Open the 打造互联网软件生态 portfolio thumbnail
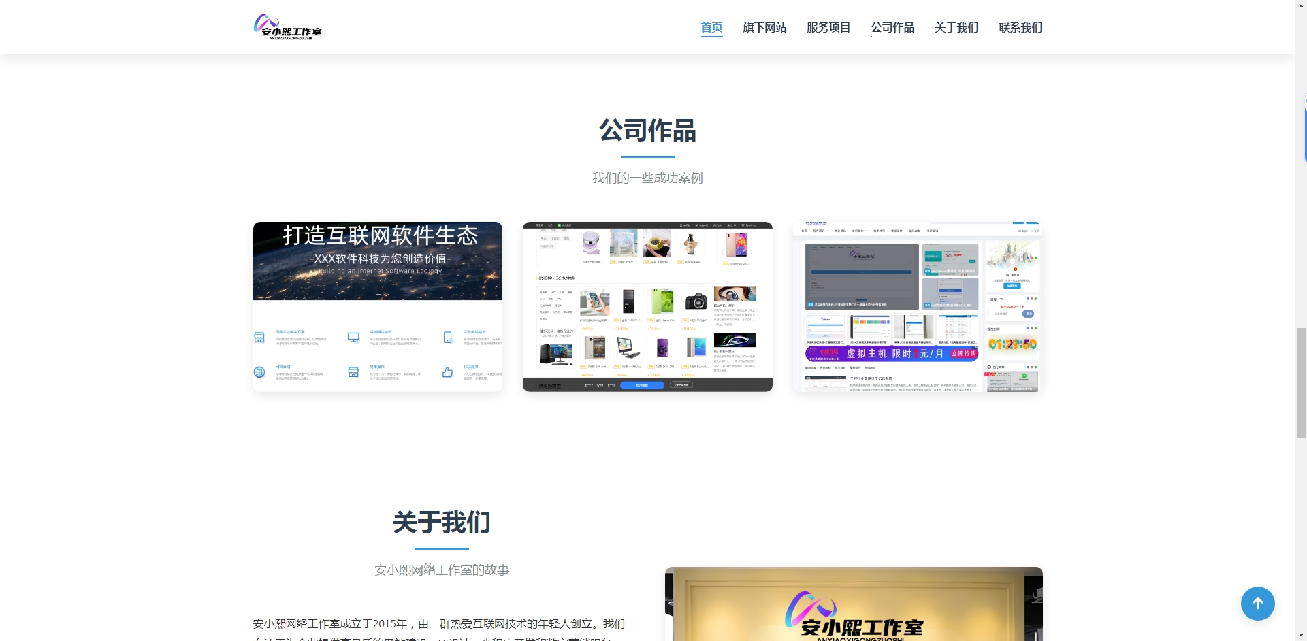 point(378,307)
